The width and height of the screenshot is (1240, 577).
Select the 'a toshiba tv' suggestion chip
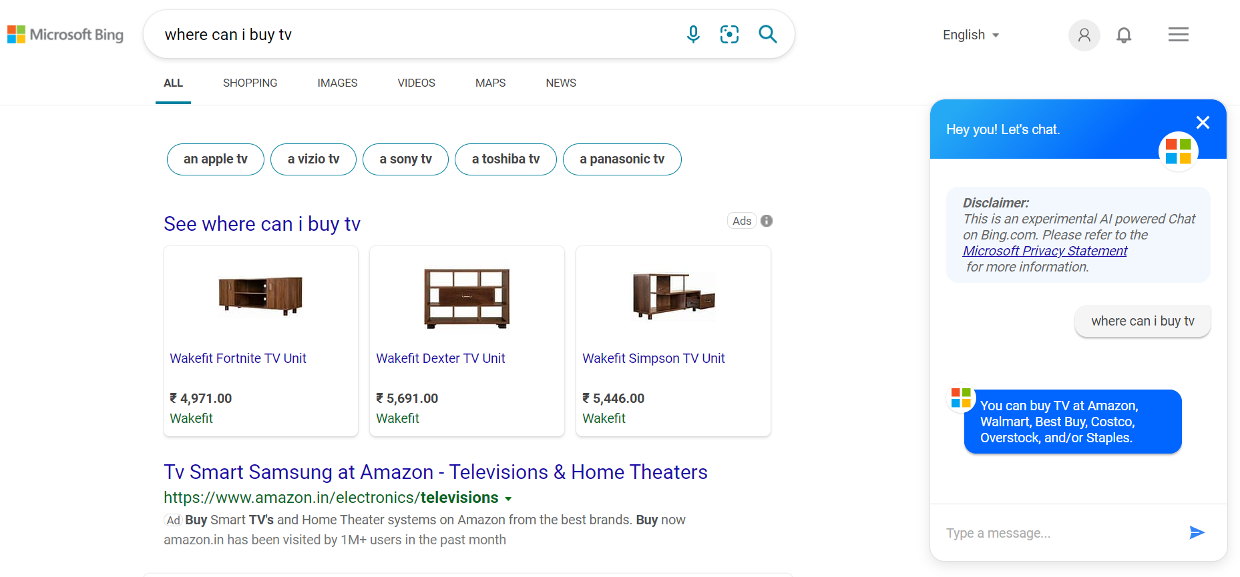[505, 159]
